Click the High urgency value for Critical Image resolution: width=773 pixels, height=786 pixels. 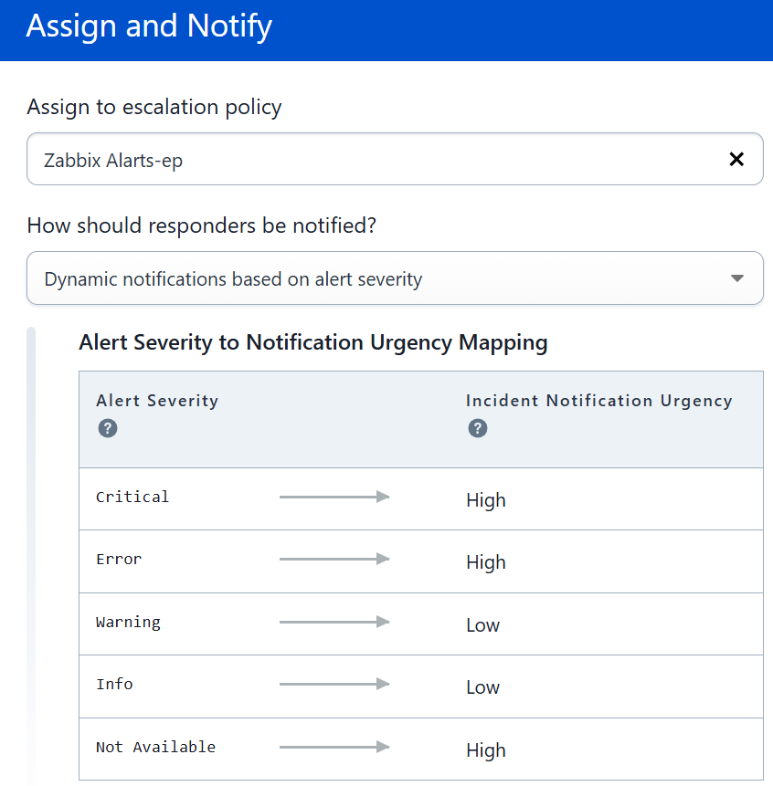pos(485,500)
